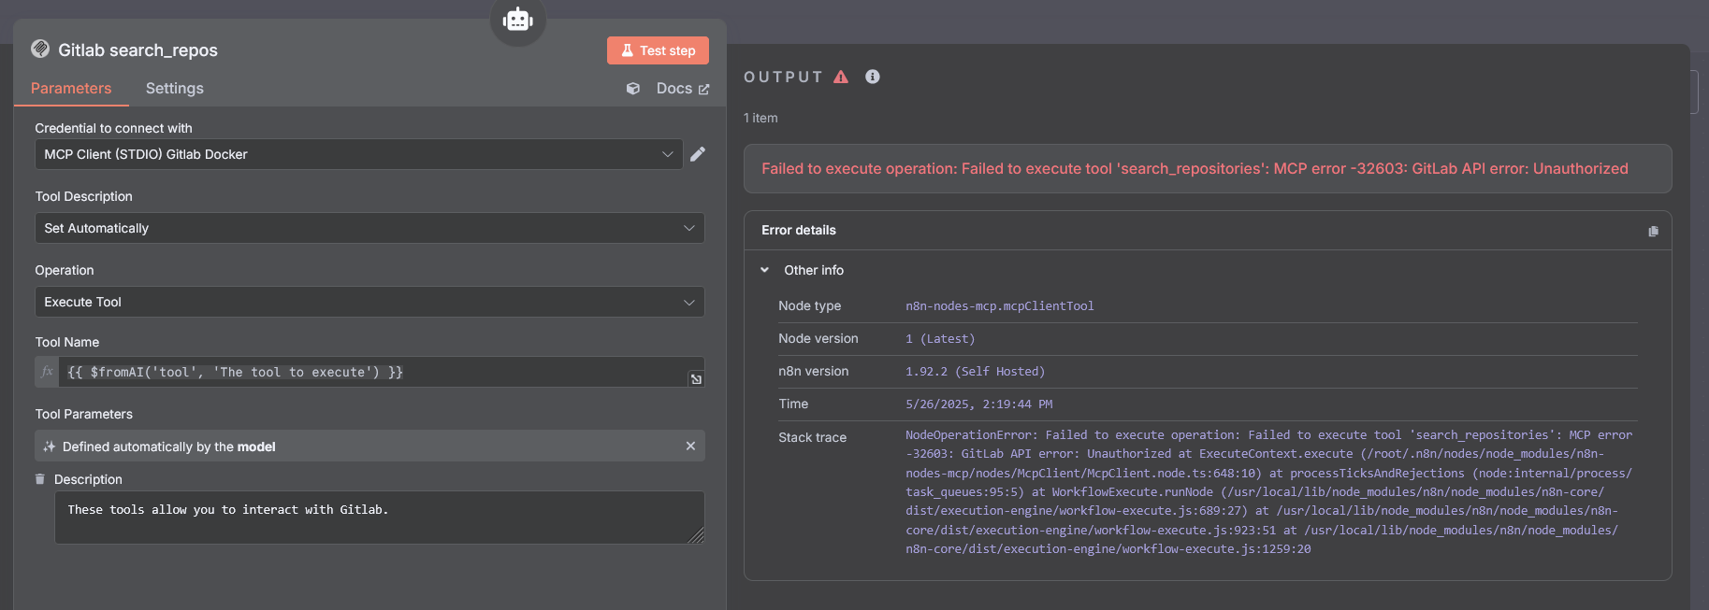Click the Tool Name field label
Screen dimensions: 1709x610
pyautogui.click(x=66, y=342)
